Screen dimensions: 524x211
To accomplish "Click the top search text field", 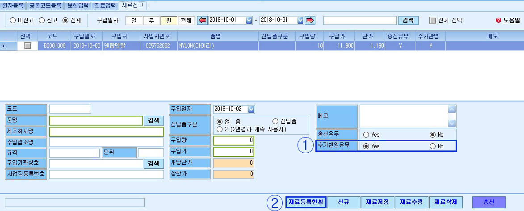I will pyautogui.click(x=360, y=20).
